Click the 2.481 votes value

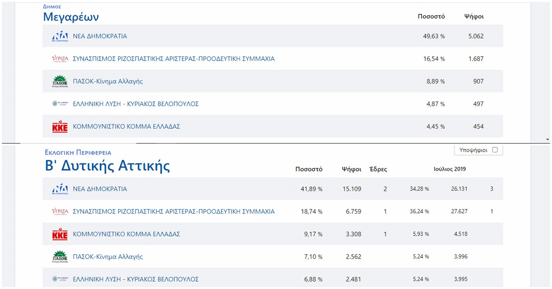353,279
